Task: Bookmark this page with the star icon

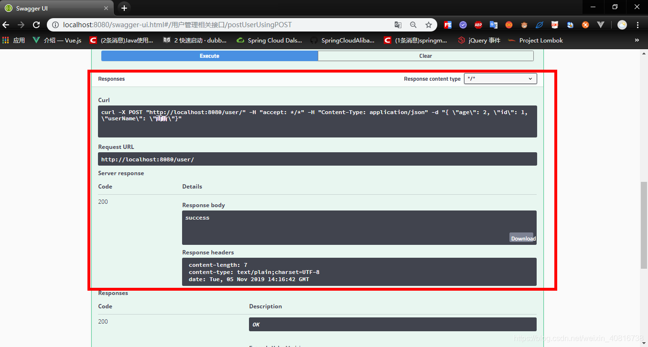Action: tap(429, 25)
